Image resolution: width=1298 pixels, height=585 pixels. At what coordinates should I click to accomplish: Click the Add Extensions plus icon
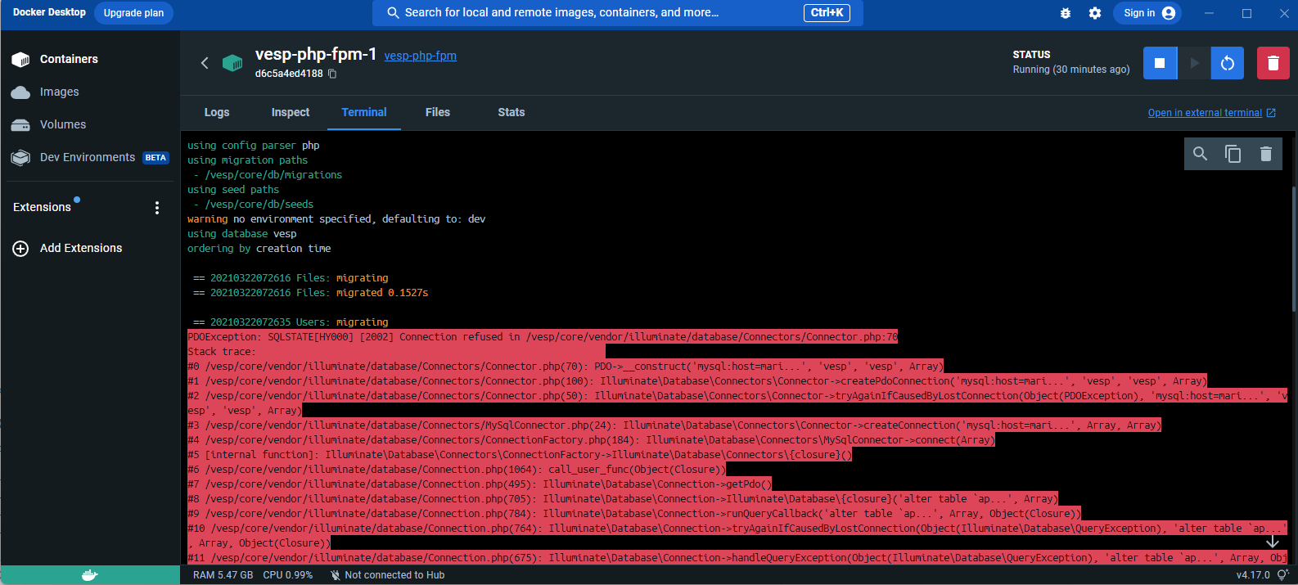[20, 249]
